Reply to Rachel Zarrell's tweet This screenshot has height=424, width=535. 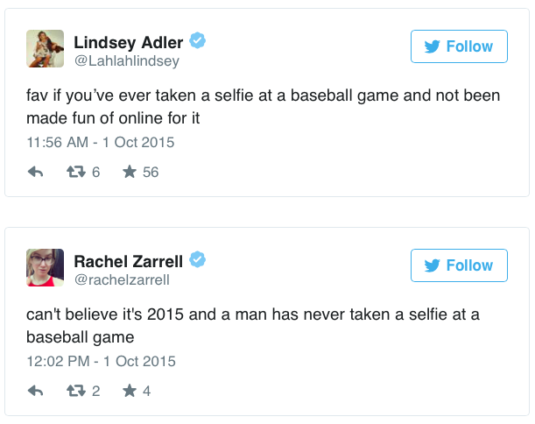(36, 391)
